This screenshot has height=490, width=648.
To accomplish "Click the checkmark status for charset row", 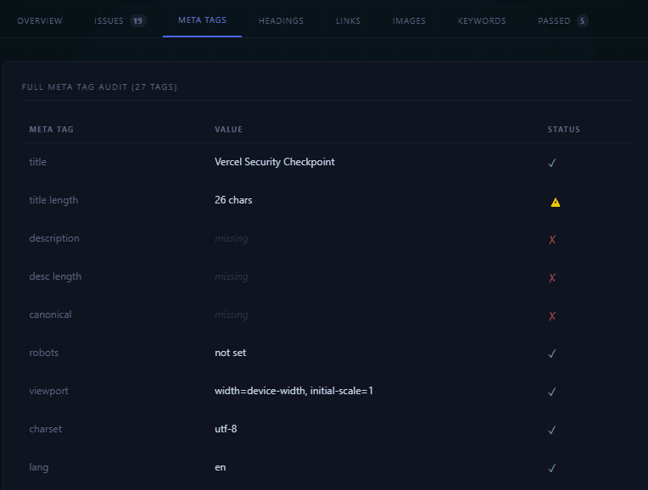I will [552, 430].
